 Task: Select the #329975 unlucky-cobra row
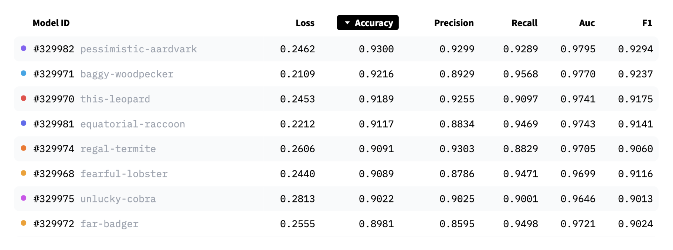click(336, 199)
